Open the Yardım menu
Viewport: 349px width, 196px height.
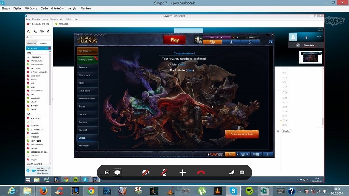click(x=86, y=8)
